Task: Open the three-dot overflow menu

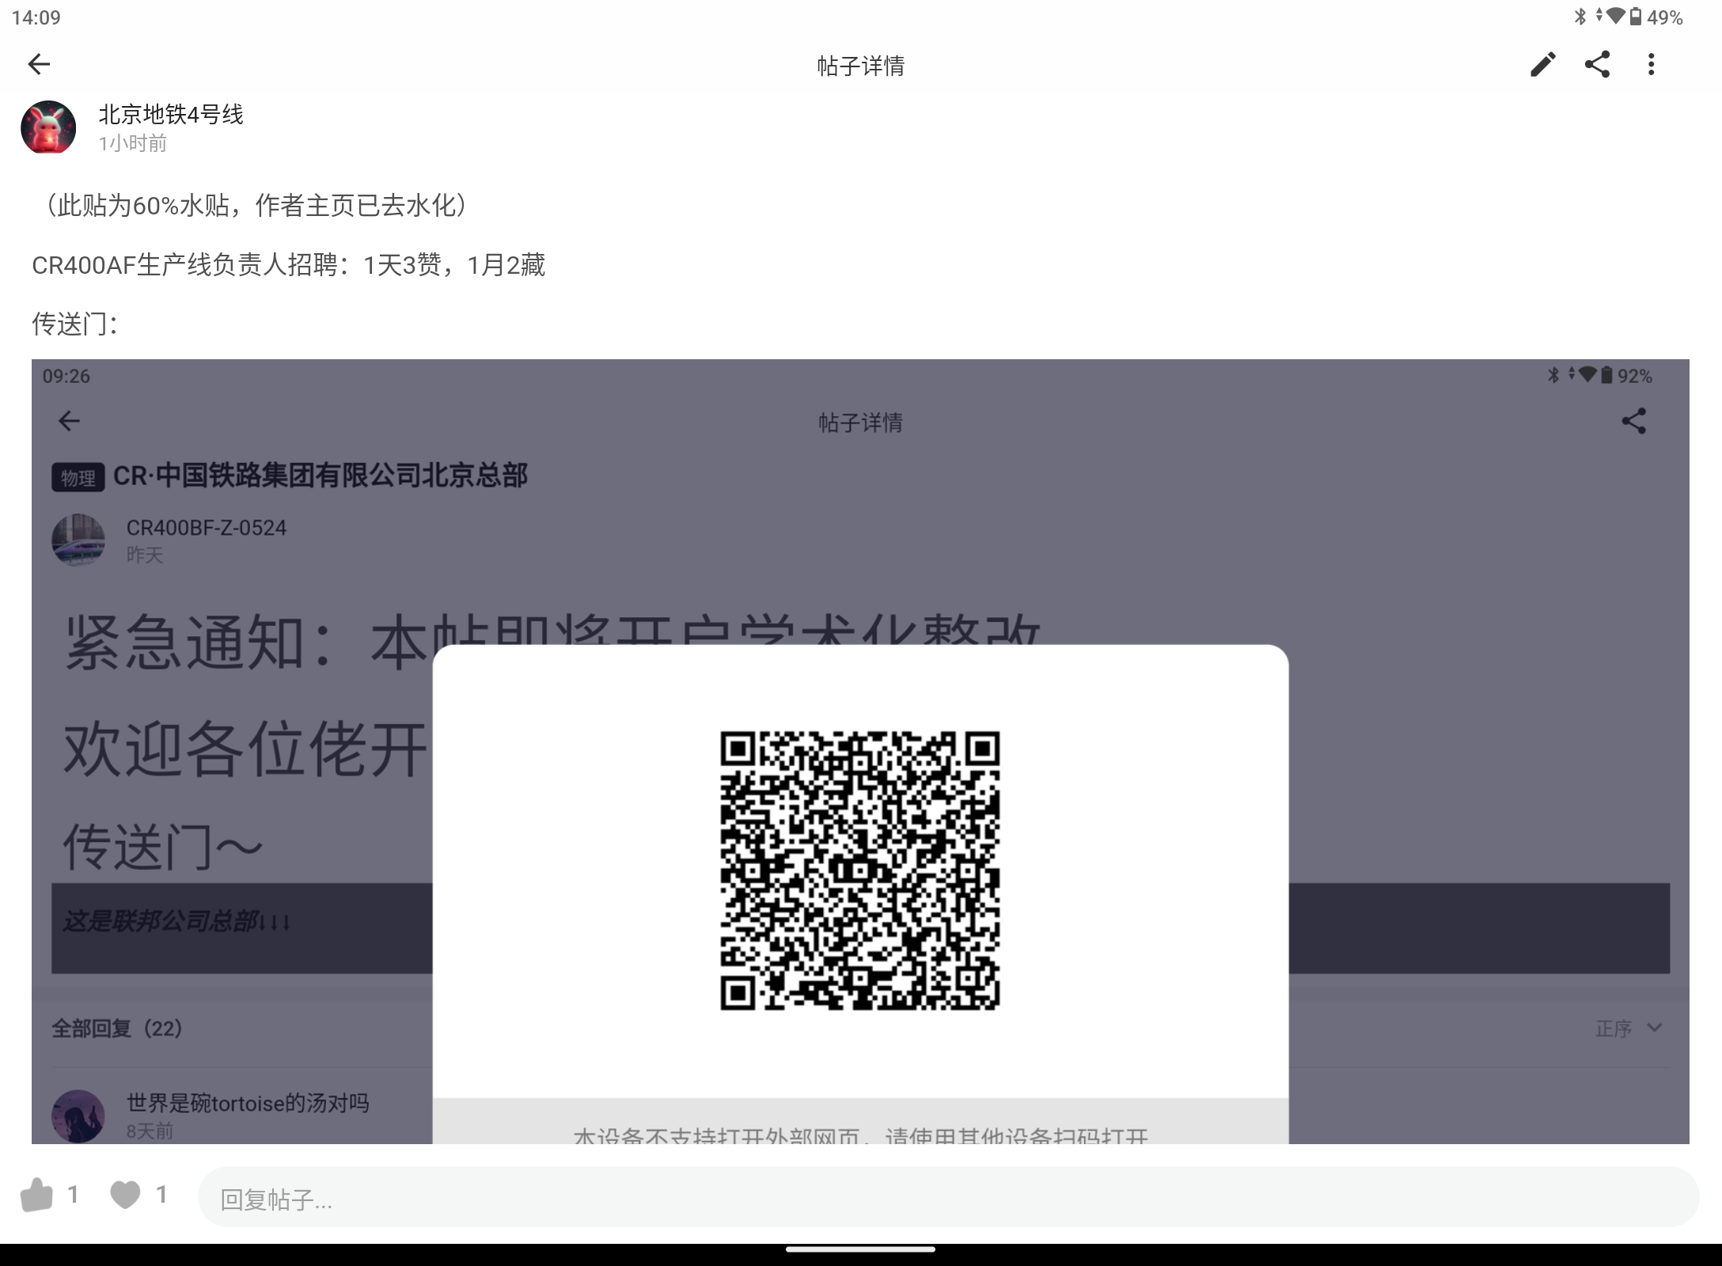Action: 1651,64
